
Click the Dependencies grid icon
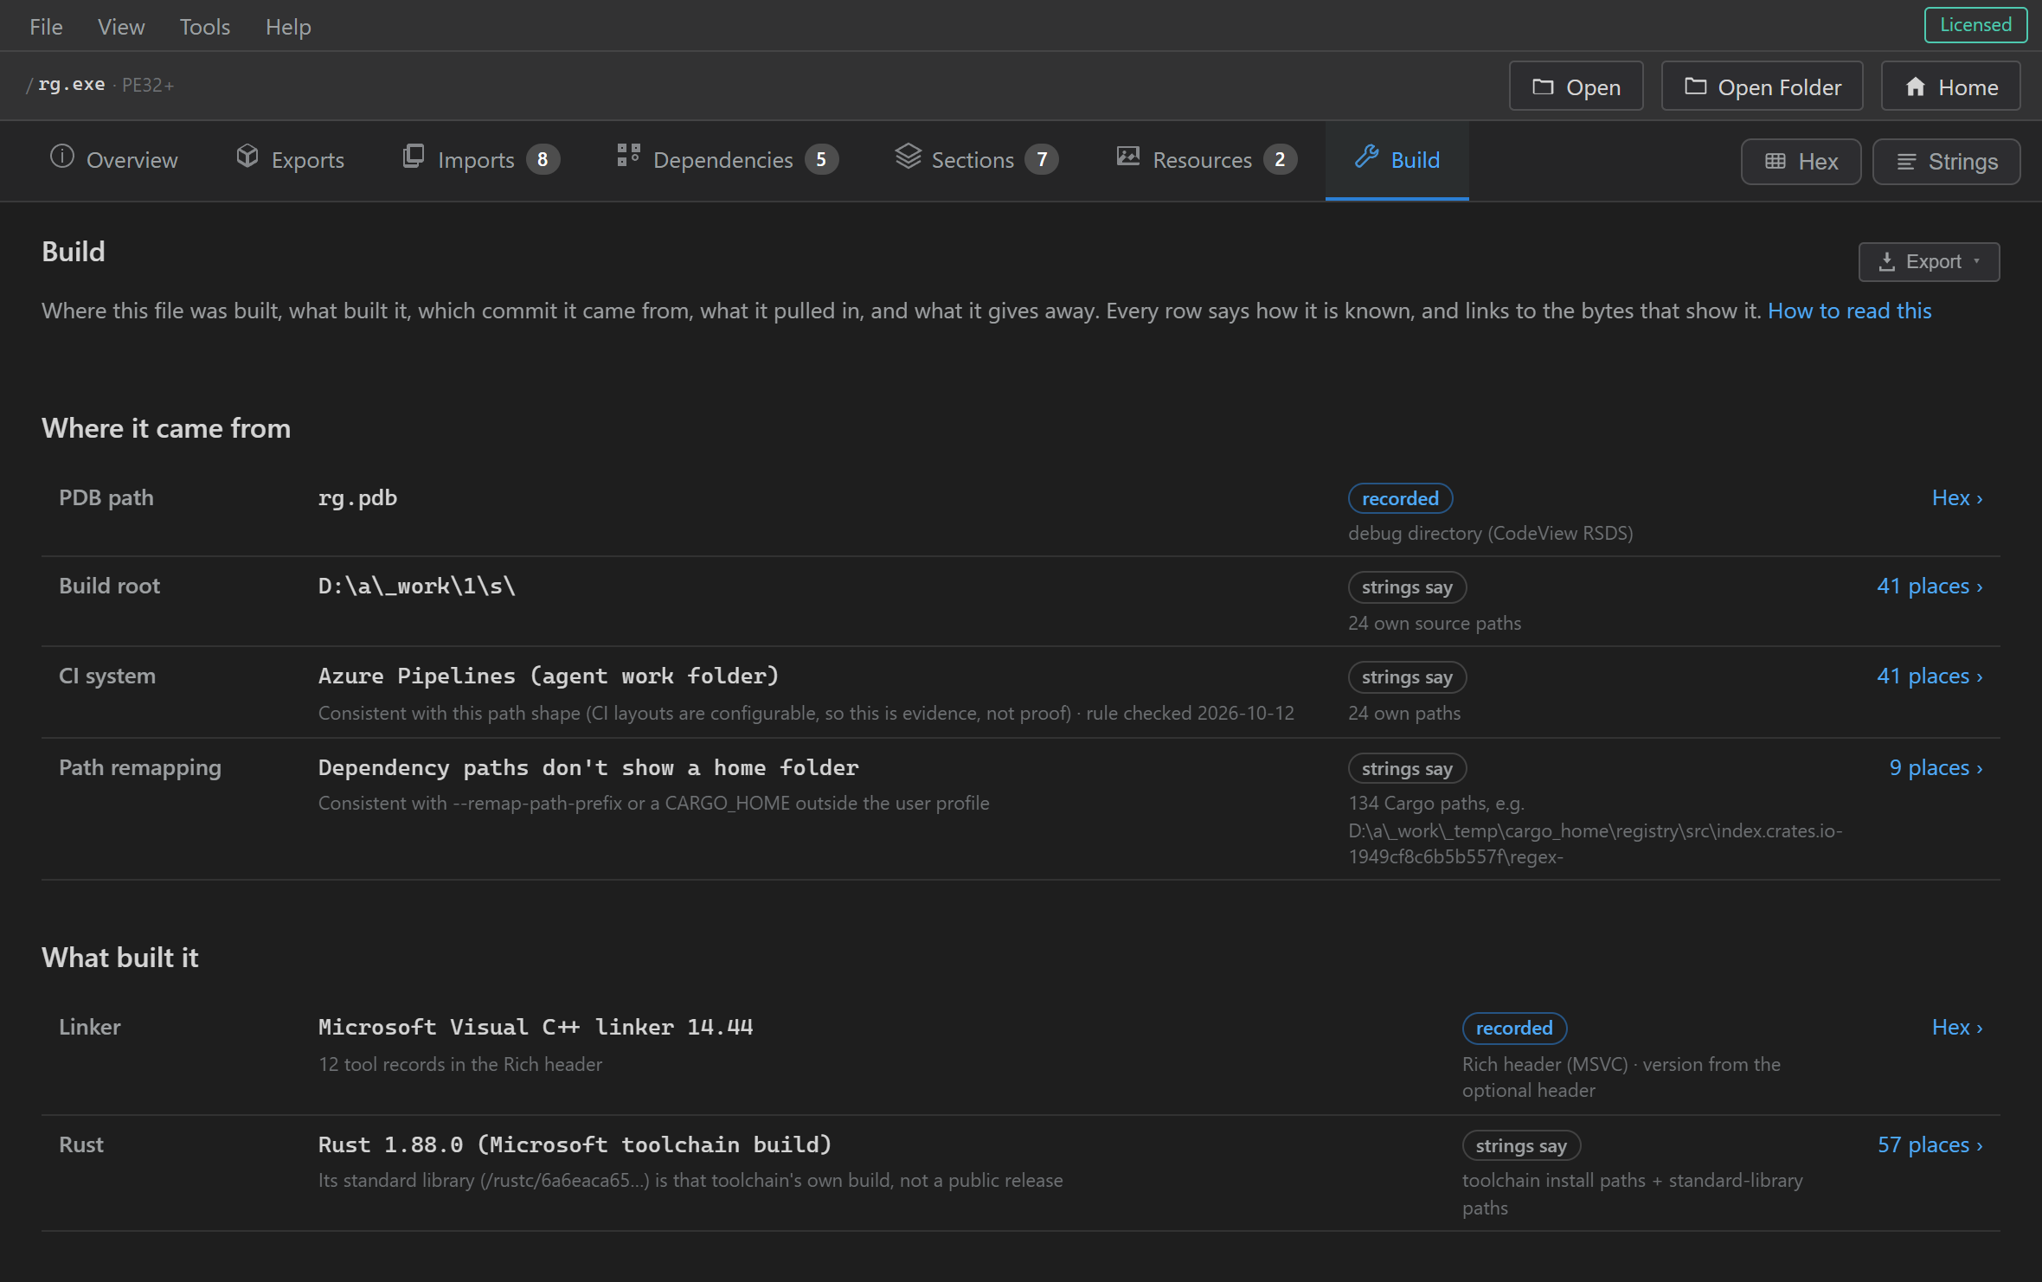[x=628, y=156]
